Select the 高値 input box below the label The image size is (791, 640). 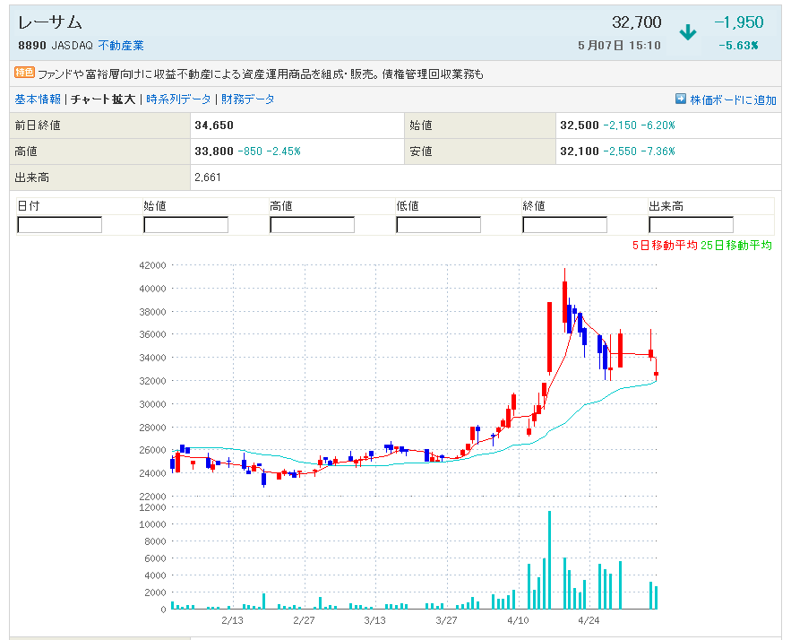[312, 224]
